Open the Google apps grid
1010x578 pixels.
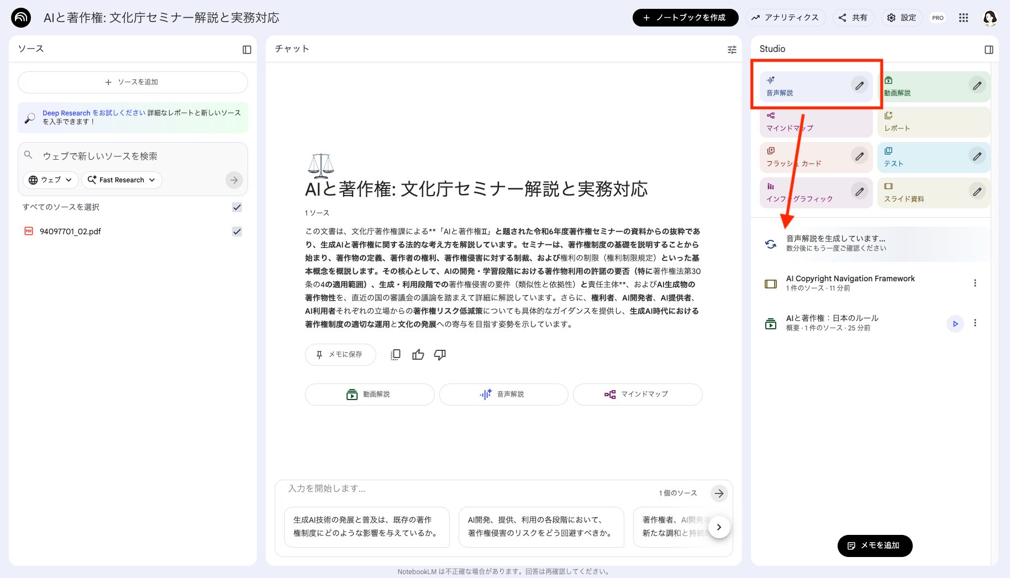point(964,17)
